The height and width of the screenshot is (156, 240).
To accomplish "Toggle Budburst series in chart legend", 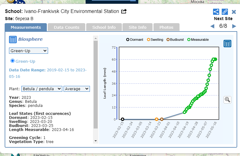I will point(176,40).
